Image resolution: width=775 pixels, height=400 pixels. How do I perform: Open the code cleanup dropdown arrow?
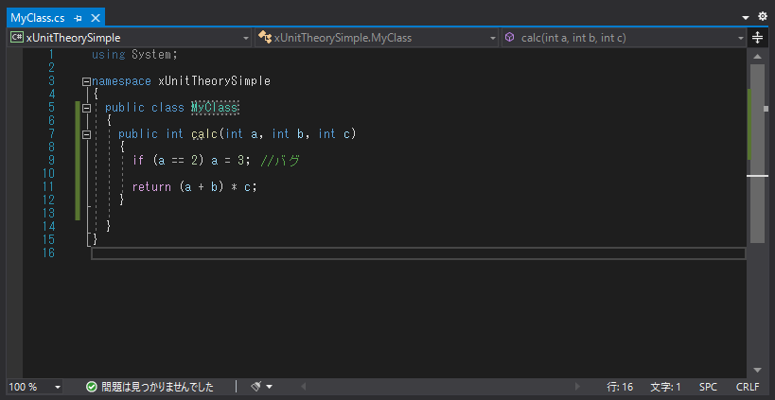click(x=269, y=387)
